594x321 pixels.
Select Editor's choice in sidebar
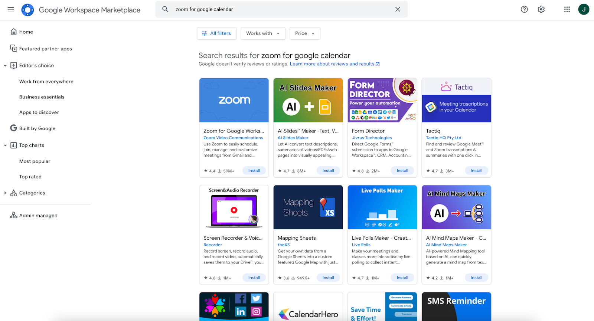(36, 65)
